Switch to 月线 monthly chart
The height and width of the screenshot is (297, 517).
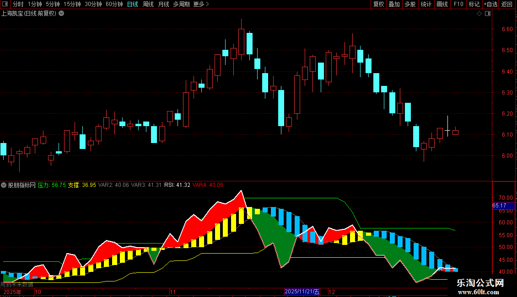163,4
